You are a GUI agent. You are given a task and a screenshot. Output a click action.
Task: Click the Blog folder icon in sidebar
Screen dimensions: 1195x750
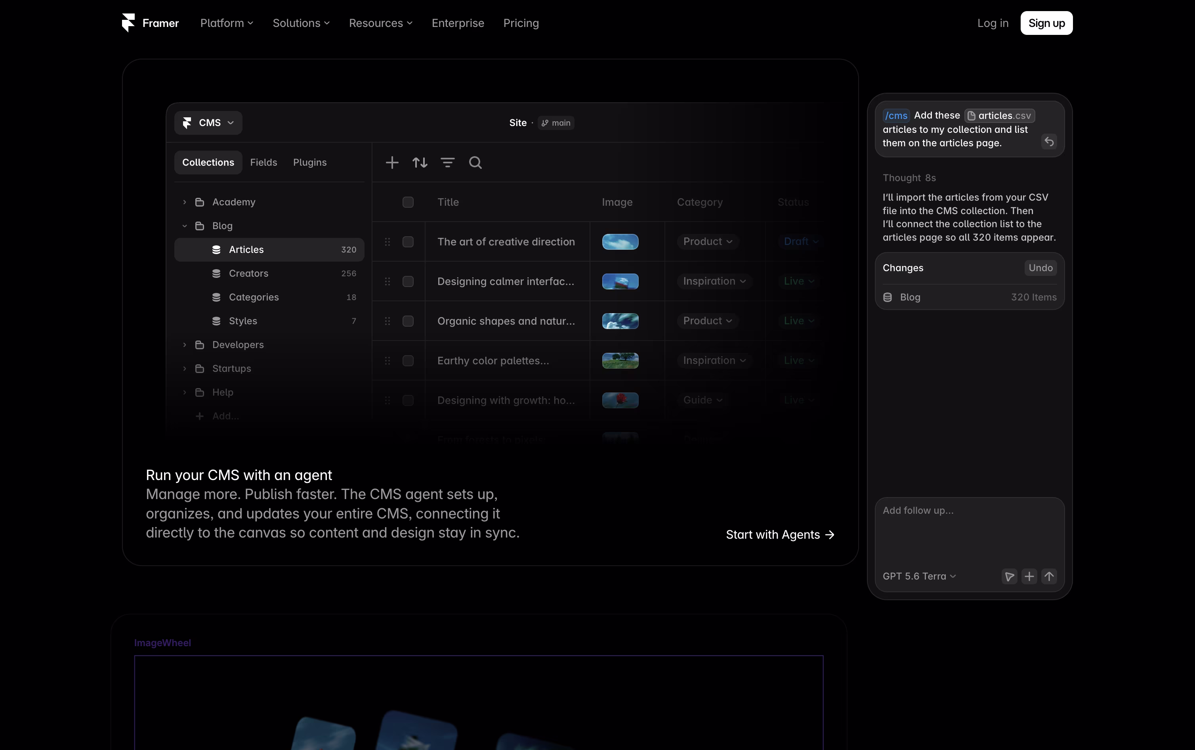point(200,226)
